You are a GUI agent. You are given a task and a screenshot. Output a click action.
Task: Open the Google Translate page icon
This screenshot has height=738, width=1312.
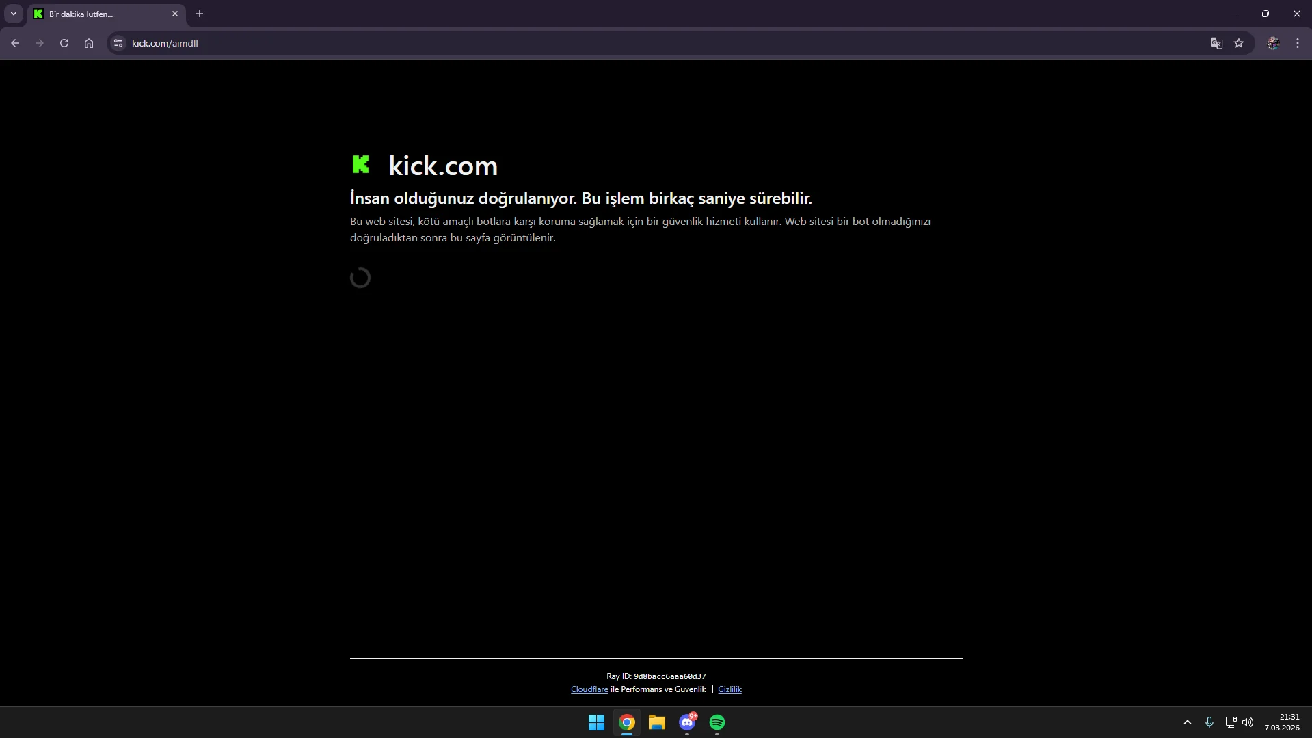pos(1217,43)
